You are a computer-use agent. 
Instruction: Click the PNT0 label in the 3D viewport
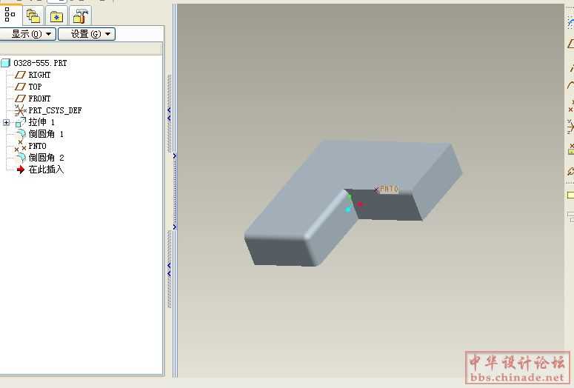[389, 189]
